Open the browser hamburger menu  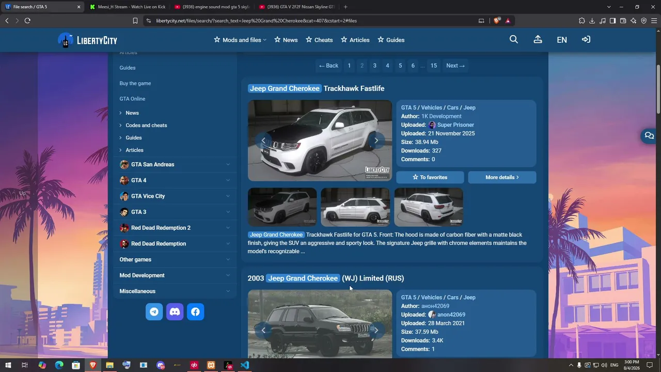(654, 21)
